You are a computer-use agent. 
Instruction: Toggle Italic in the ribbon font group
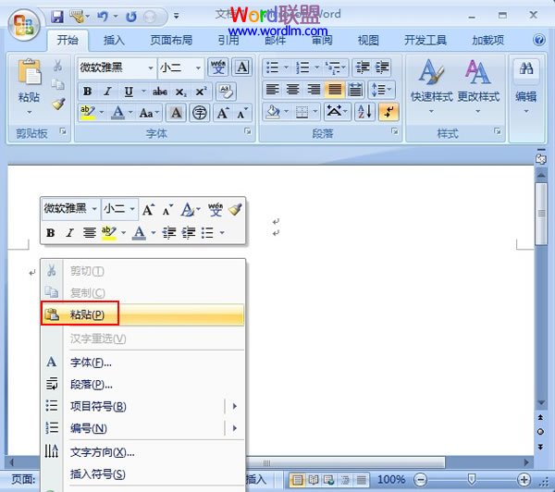tap(107, 92)
